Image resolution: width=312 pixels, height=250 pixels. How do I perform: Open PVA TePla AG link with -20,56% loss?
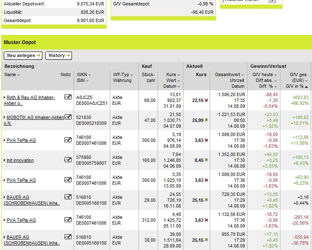[x=21, y=220]
